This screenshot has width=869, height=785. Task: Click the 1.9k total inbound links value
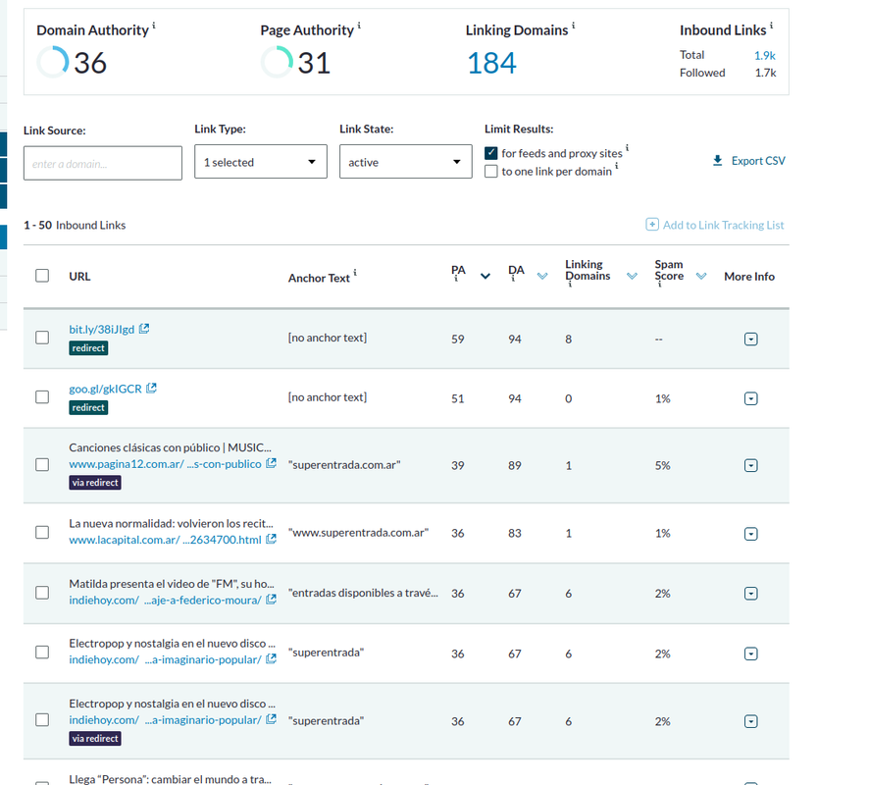tap(765, 55)
